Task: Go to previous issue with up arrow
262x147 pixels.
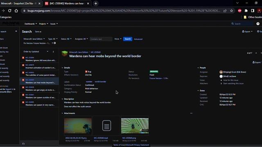Action: click(x=256, y=53)
